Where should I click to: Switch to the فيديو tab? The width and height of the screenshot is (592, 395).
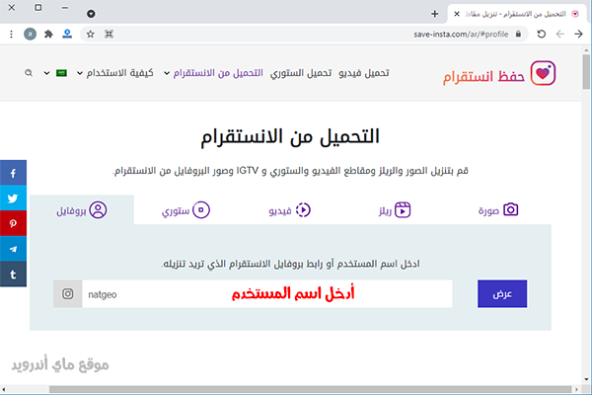(x=289, y=210)
